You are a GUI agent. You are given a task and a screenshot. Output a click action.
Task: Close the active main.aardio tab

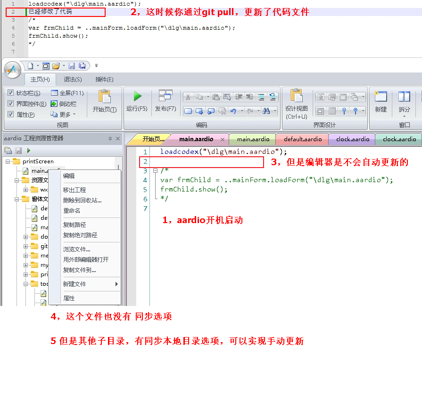click(222, 139)
